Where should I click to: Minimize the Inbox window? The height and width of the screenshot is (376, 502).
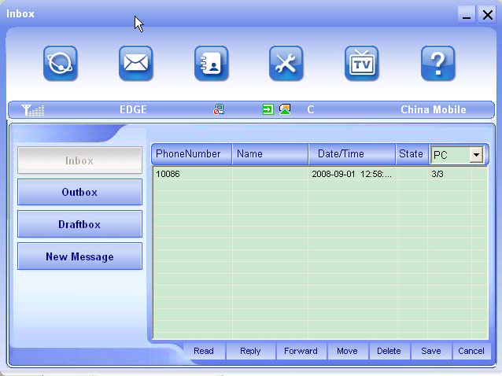[x=467, y=14]
